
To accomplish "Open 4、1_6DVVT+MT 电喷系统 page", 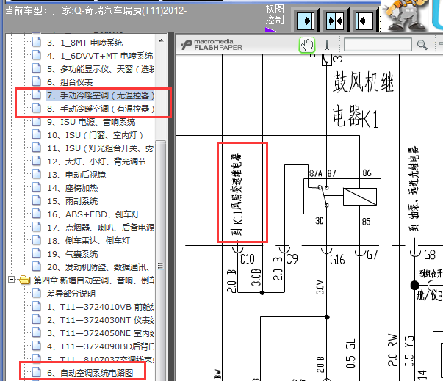I will (x=100, y=56).
